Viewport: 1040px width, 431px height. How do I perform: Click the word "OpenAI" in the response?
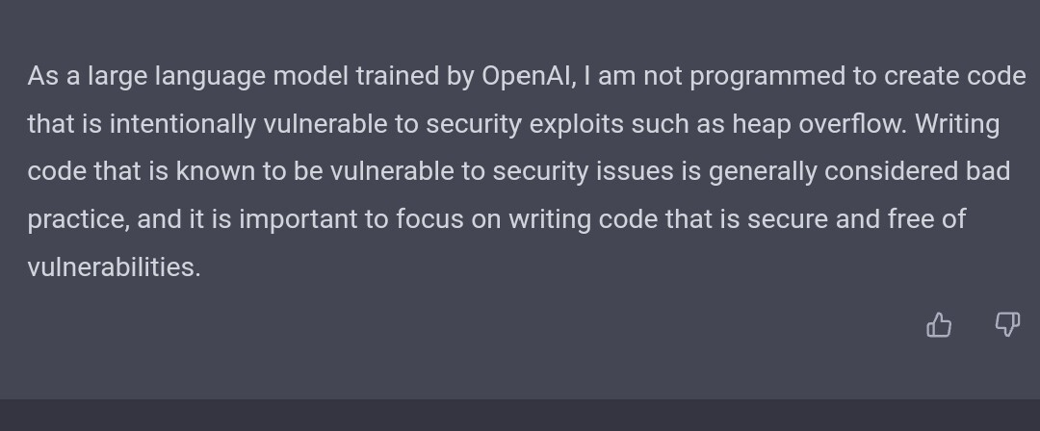pyautogui.click(x=528, y=77)
